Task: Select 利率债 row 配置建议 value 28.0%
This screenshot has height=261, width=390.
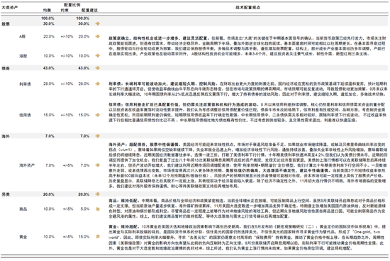Action: pyautogui.click(x=84, y=84)
